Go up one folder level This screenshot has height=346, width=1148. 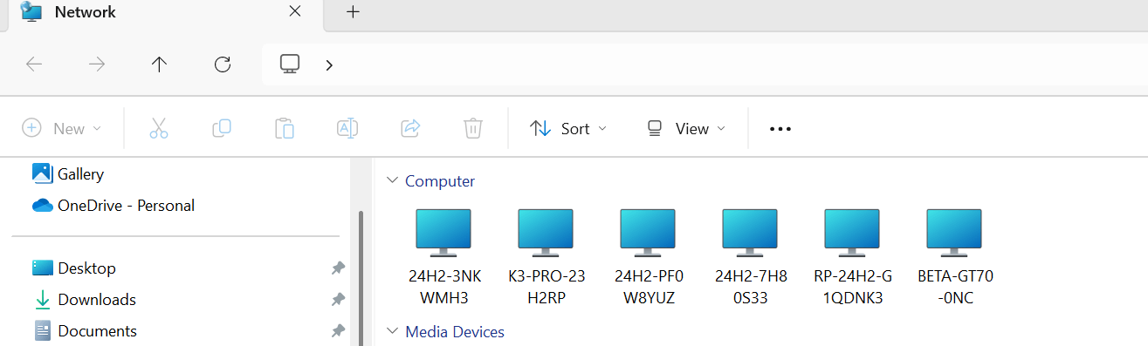coord(159,64)
